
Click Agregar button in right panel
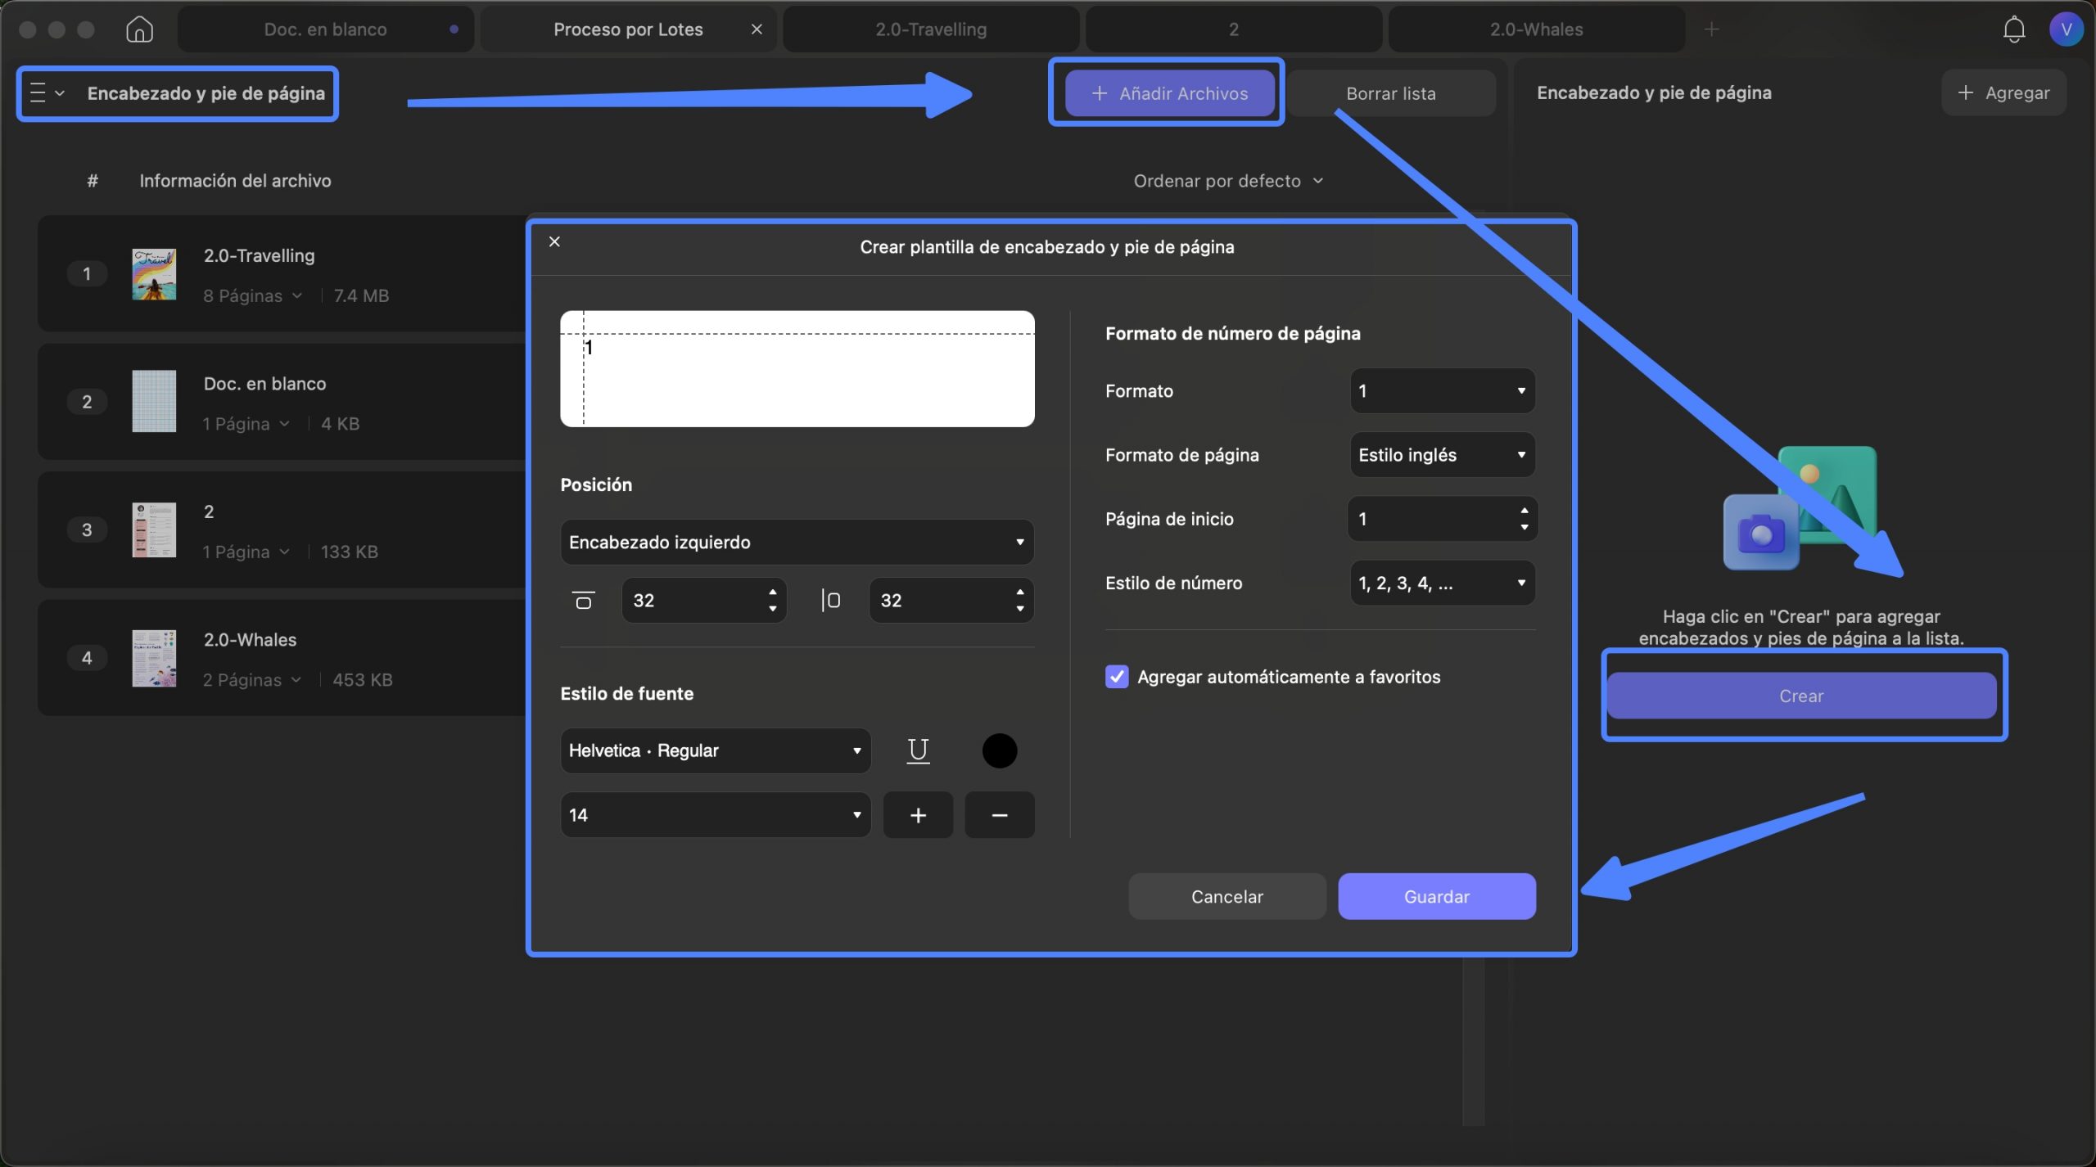coord(2003,92)
